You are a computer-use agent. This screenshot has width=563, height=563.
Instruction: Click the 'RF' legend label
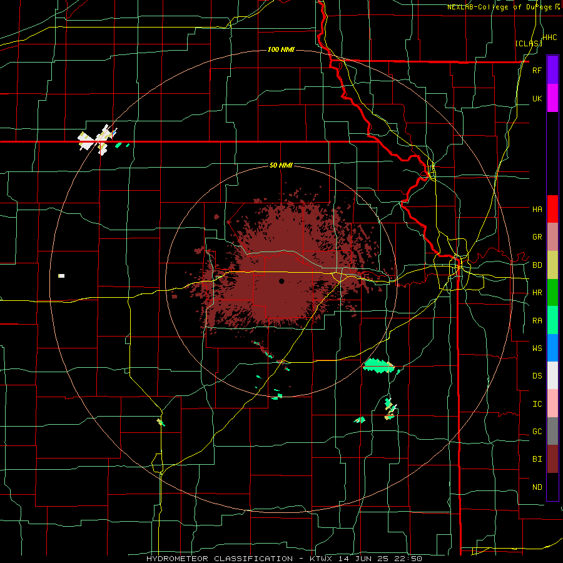(537, 70)
